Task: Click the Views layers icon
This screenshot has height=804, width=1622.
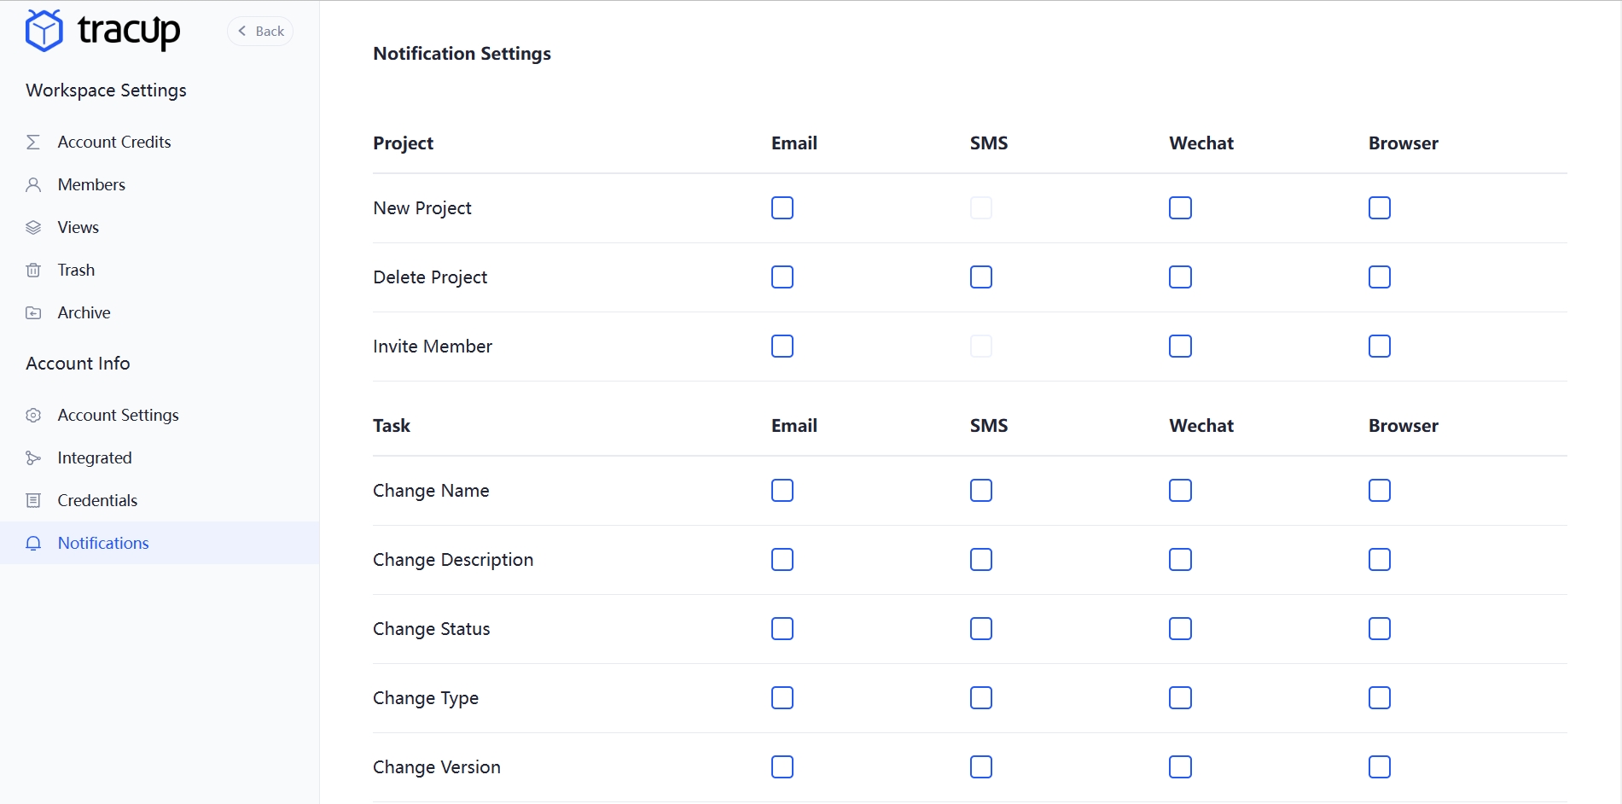Action: pyautogui.click(x=33, y=227)
